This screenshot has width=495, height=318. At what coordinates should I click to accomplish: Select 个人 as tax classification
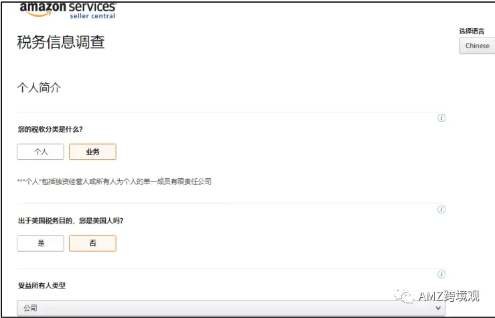pos(40,152)
